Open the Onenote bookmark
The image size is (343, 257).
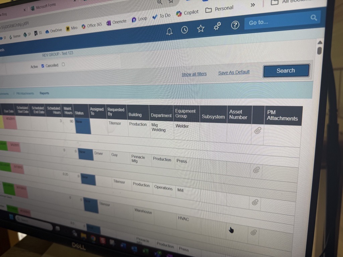(116, 22)
